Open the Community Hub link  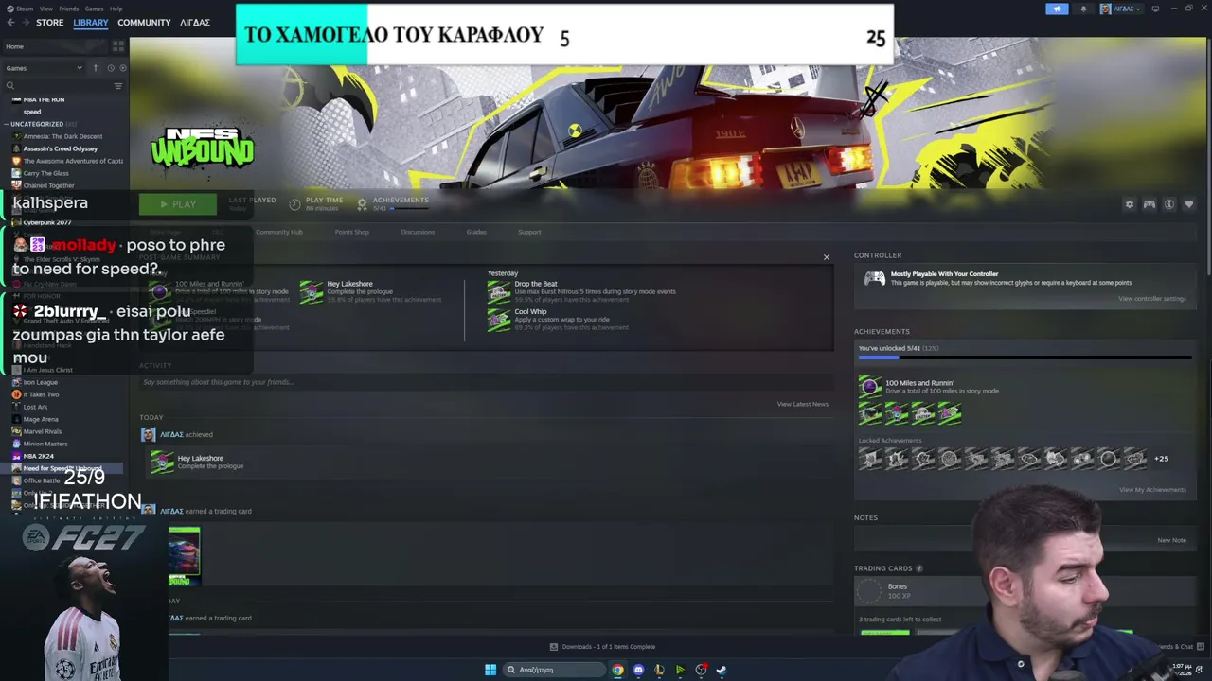(x=279, y=232)
